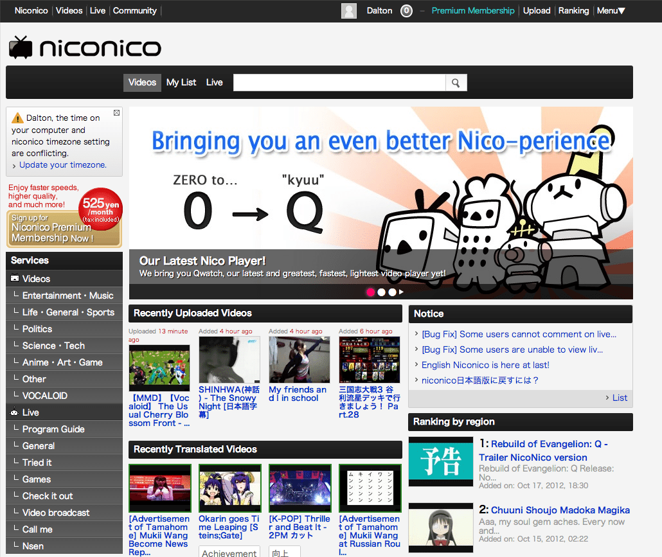This screenshot has width=662, height=557.
Task: Click the K-POP Thriller and Beat It thumbnail
Action: coord(300,488)
